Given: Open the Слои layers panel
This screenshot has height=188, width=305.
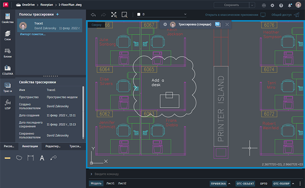Looking at the screenshot, I should 8,36.
